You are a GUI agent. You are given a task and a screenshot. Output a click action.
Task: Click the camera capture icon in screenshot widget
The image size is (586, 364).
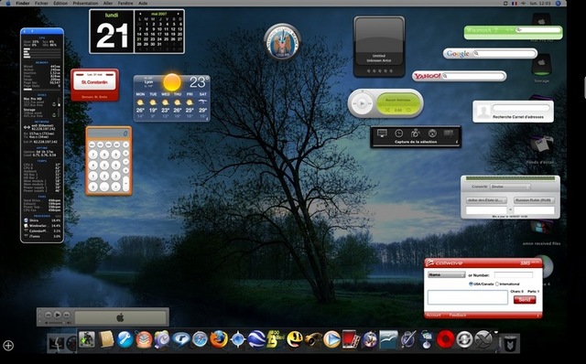pos(415,134)
